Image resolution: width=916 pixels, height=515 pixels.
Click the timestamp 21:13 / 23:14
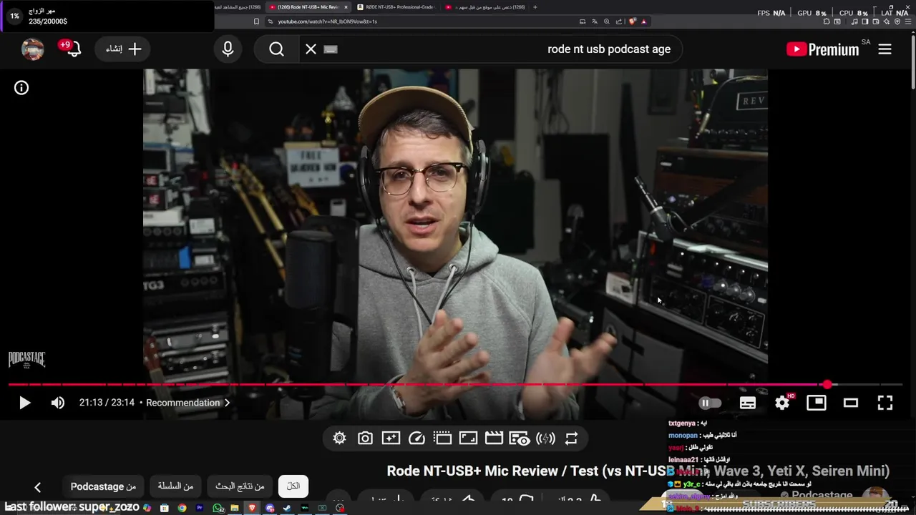pos(107,403)
